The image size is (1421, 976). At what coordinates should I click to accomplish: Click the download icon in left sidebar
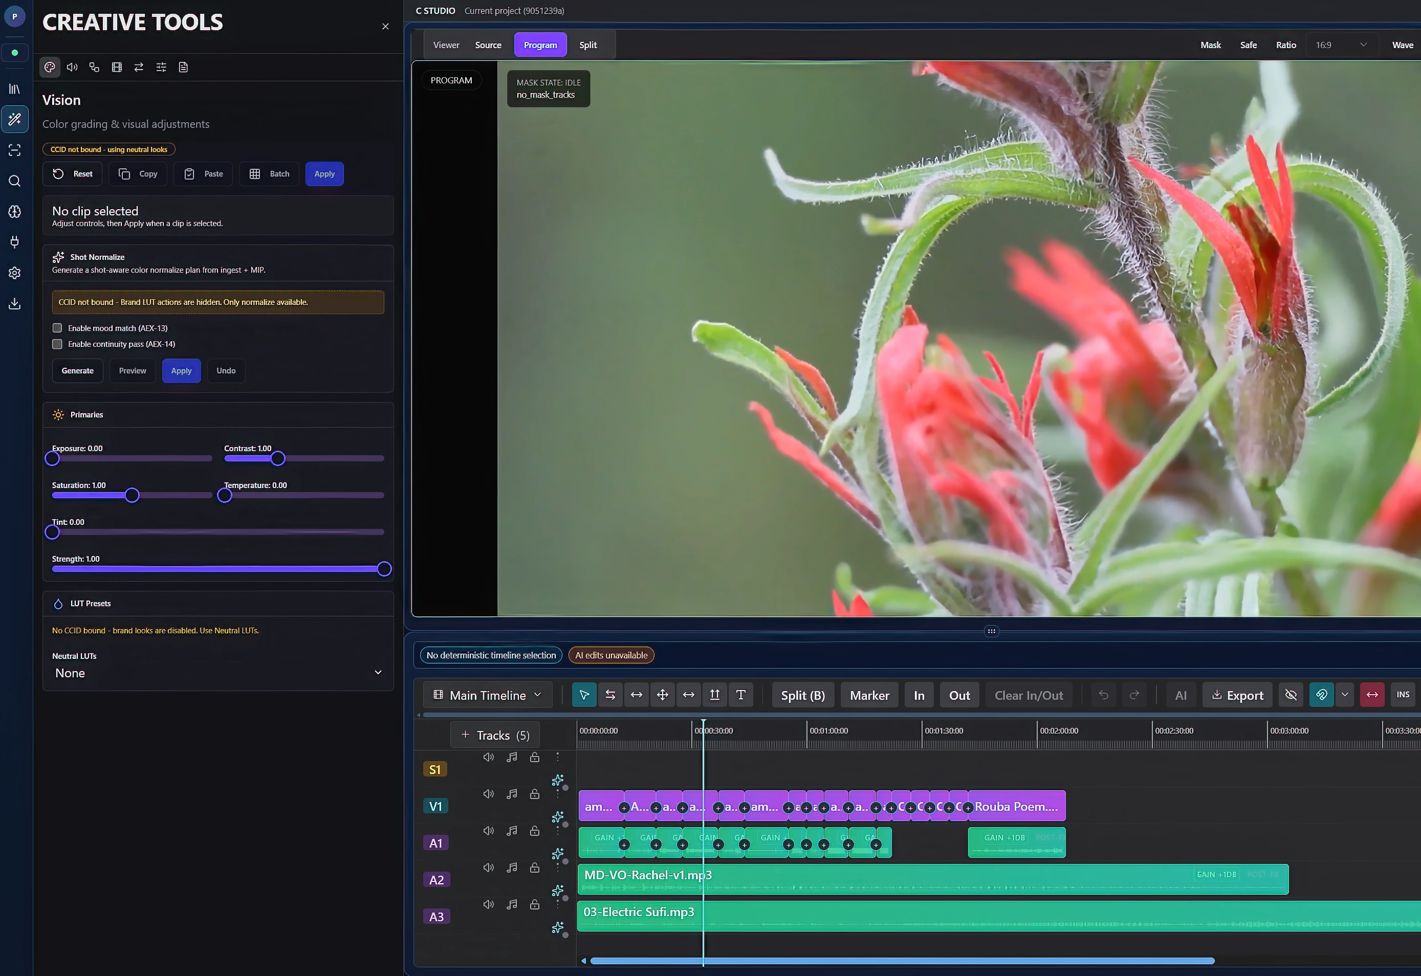click(15, 303)
